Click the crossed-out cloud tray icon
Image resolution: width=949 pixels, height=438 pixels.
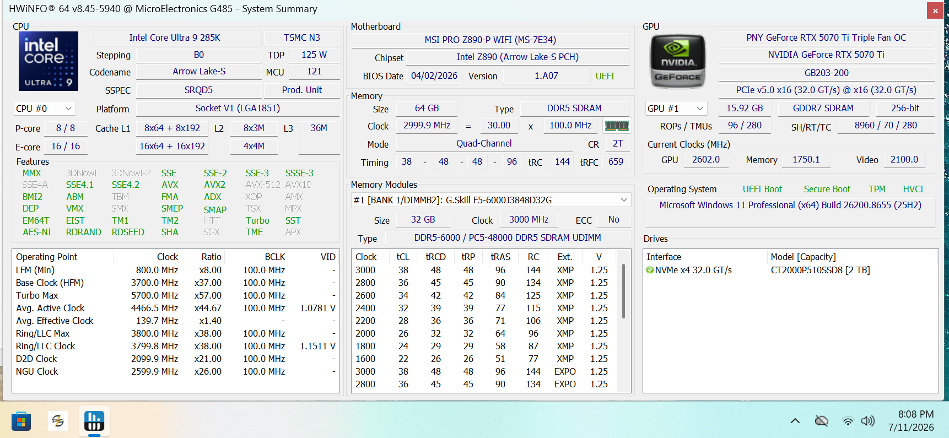(822, 421)
